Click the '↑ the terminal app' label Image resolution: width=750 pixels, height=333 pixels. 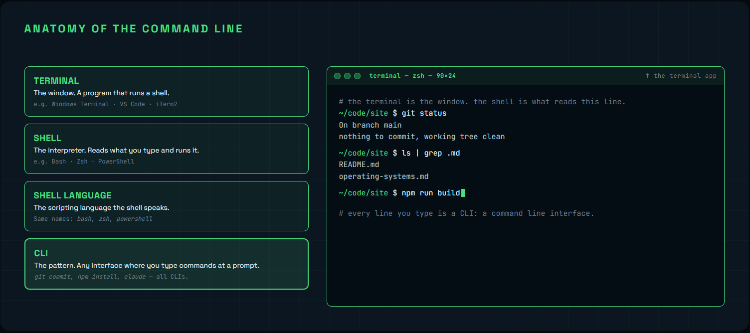coord(681,76)
